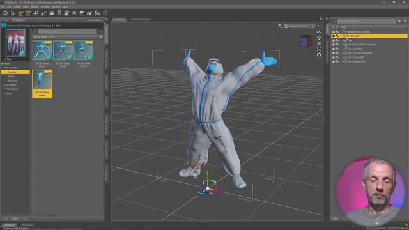Open the Perspective View camera dropdown
Image resolution: width=409 pixels, height=230 pixels.
point(299,26)
